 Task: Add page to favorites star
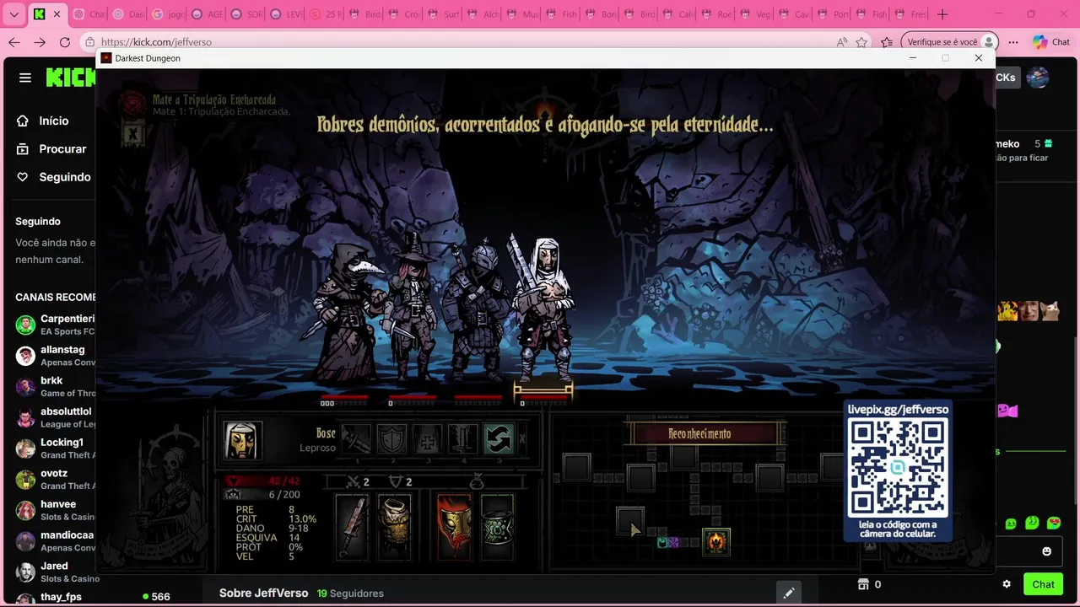(x=861, y=42)
